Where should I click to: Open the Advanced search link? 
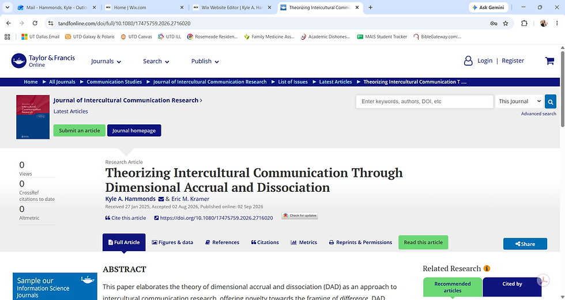point(538,113)
